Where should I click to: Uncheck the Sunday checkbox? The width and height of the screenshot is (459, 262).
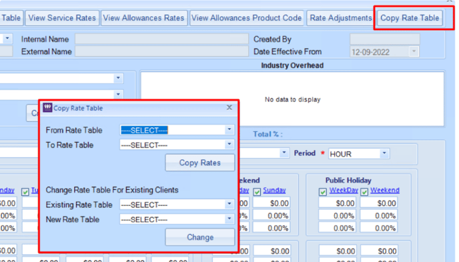click(x=257, y=192)
